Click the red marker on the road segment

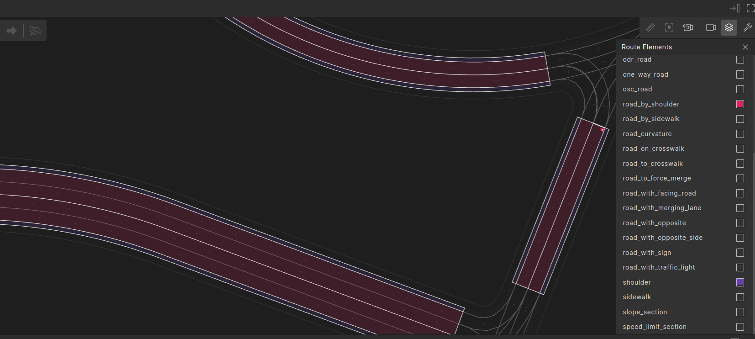(602, 130)
